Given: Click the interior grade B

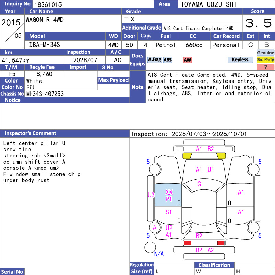Looking at the screenshot, I should 267,45.
